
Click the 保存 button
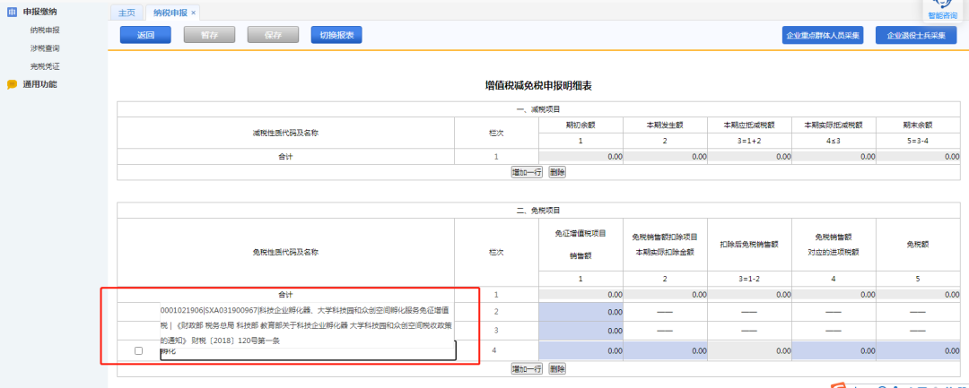[x=273, y=35]
